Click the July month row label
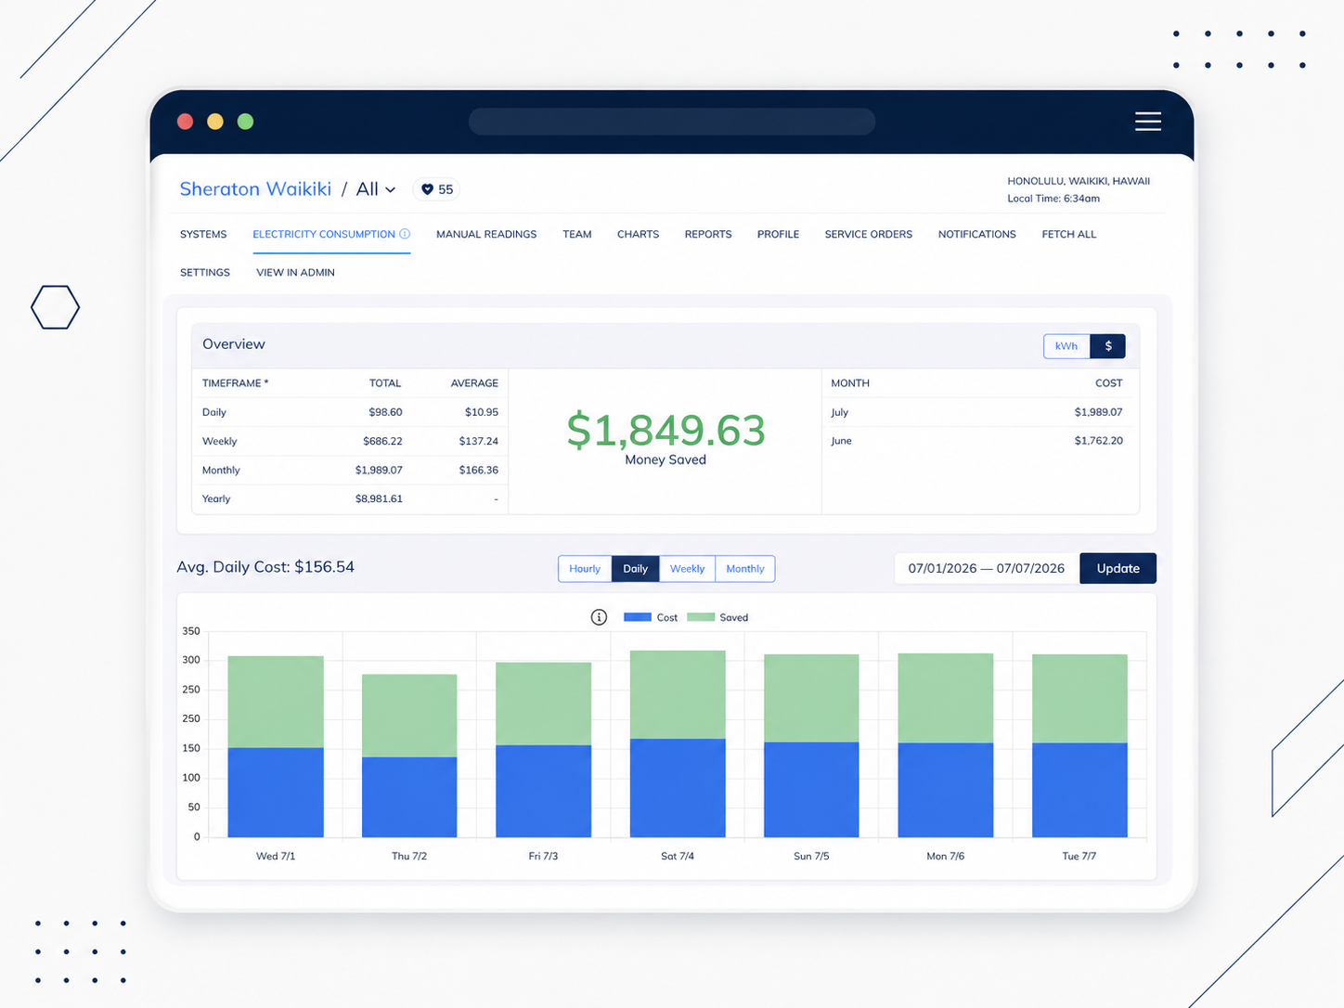The width and height of the screenshot is (1344, 1008). coord(840,412)
